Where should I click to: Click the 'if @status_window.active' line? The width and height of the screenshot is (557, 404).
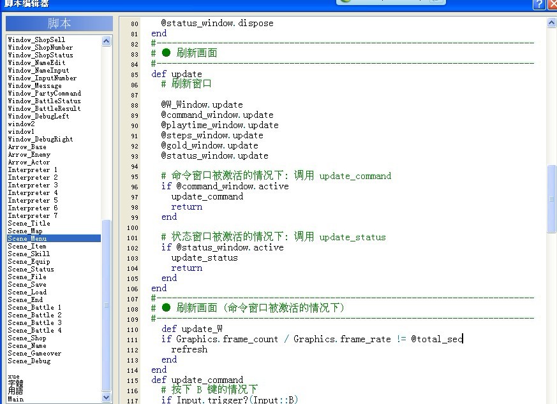point(223,247)
